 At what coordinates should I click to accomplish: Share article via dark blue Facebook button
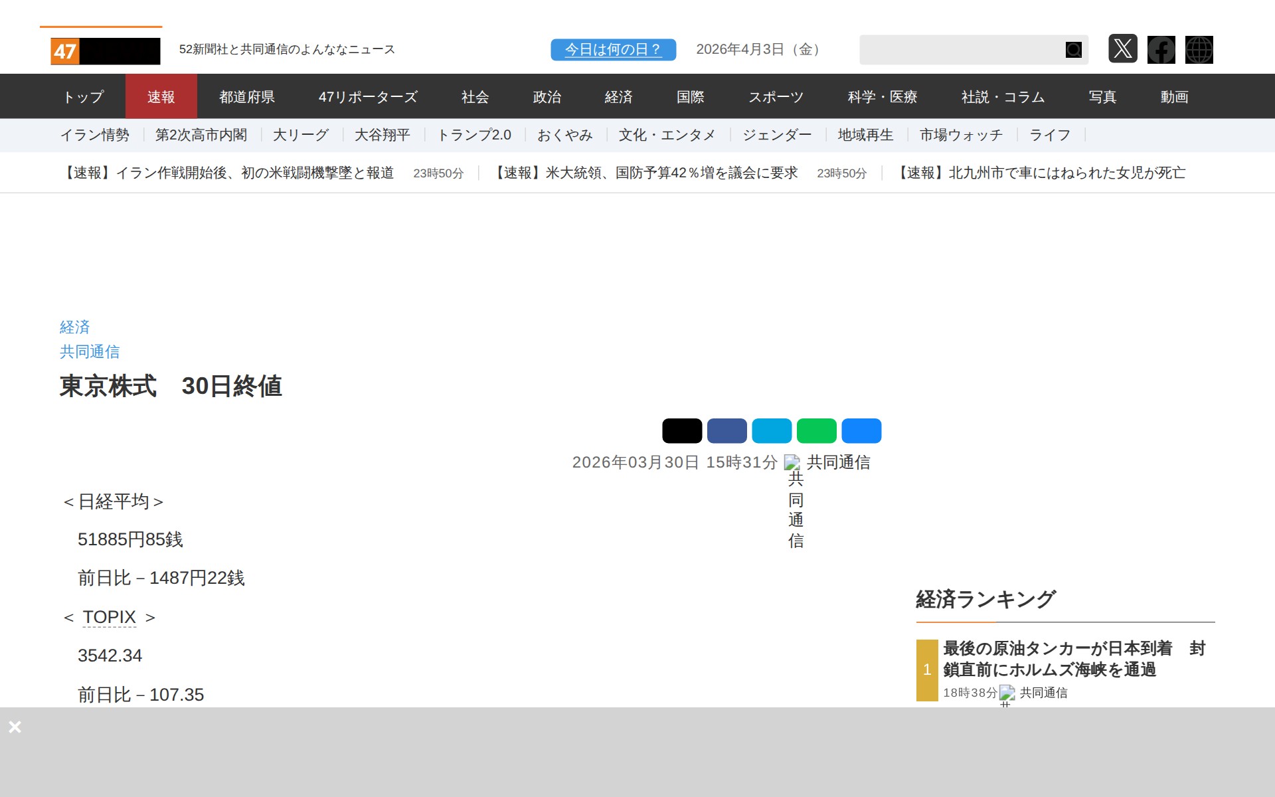(726, 431)
